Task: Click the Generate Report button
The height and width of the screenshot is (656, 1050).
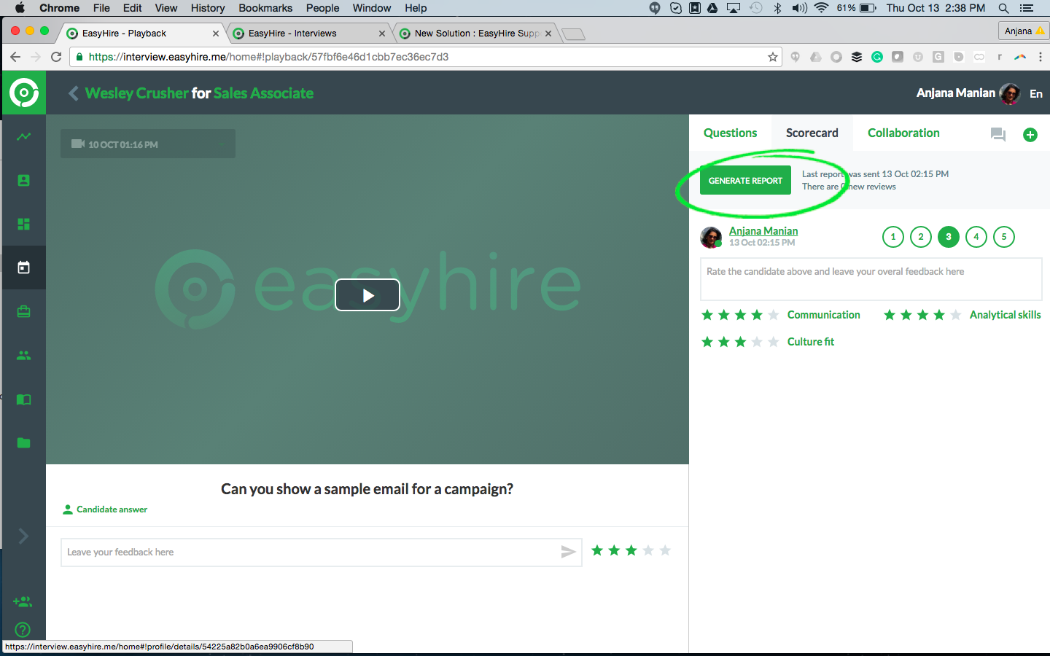Action: tap(745, 180)
